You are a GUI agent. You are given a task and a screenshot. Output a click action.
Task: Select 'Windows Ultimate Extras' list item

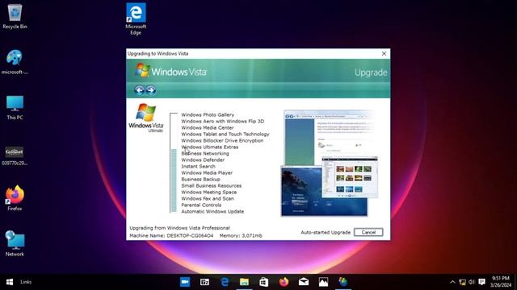click(x=210, y=147)
